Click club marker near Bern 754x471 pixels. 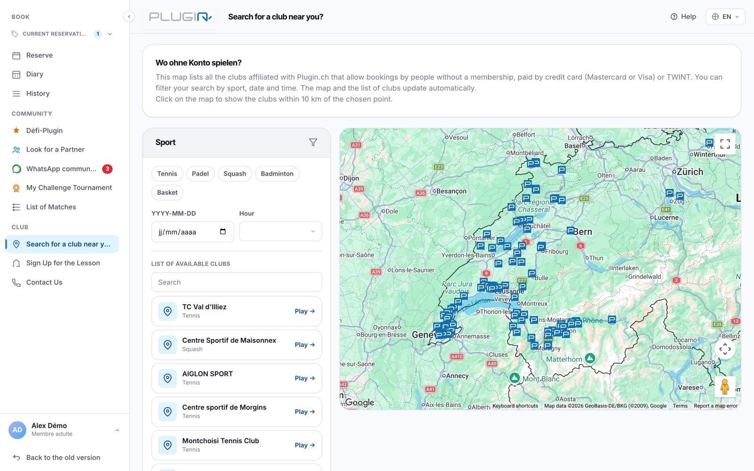pos(571,230)
